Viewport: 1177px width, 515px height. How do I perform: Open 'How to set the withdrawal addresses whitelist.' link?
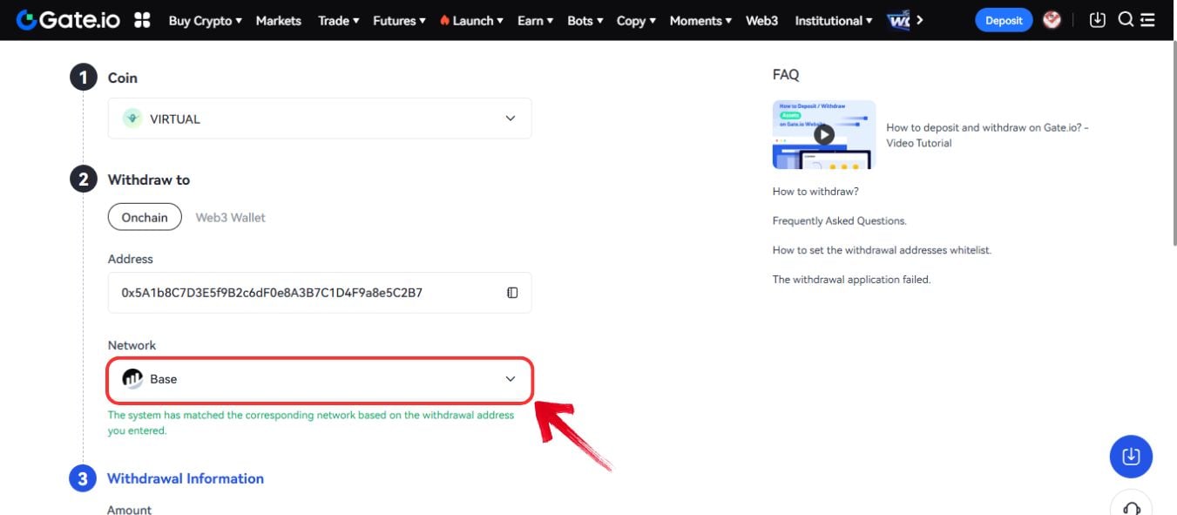[882, 250]
